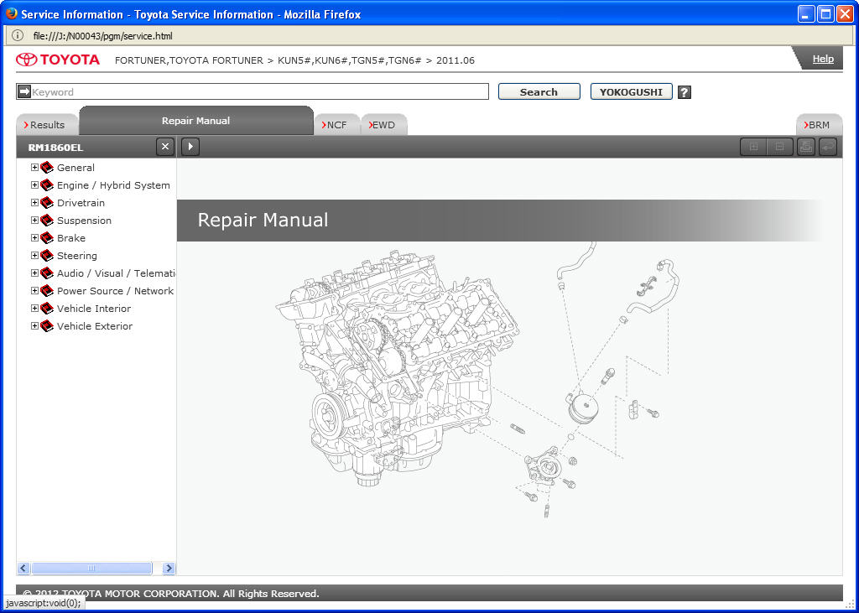Image resolution: width=859 pixels, height=613 pixels.
Task: Click the Toyota logo
Action: (58, 60)
